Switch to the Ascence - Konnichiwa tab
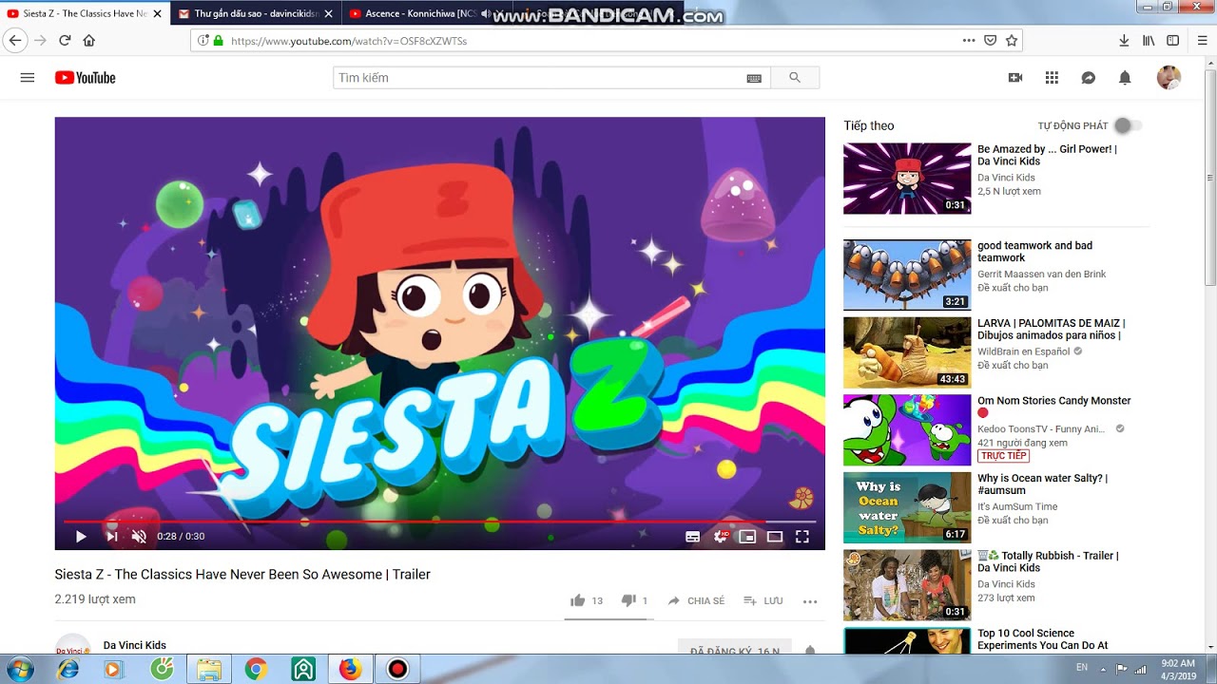Screen dimensions: 1217x684 pyautogui.click(x=414, y=13)
